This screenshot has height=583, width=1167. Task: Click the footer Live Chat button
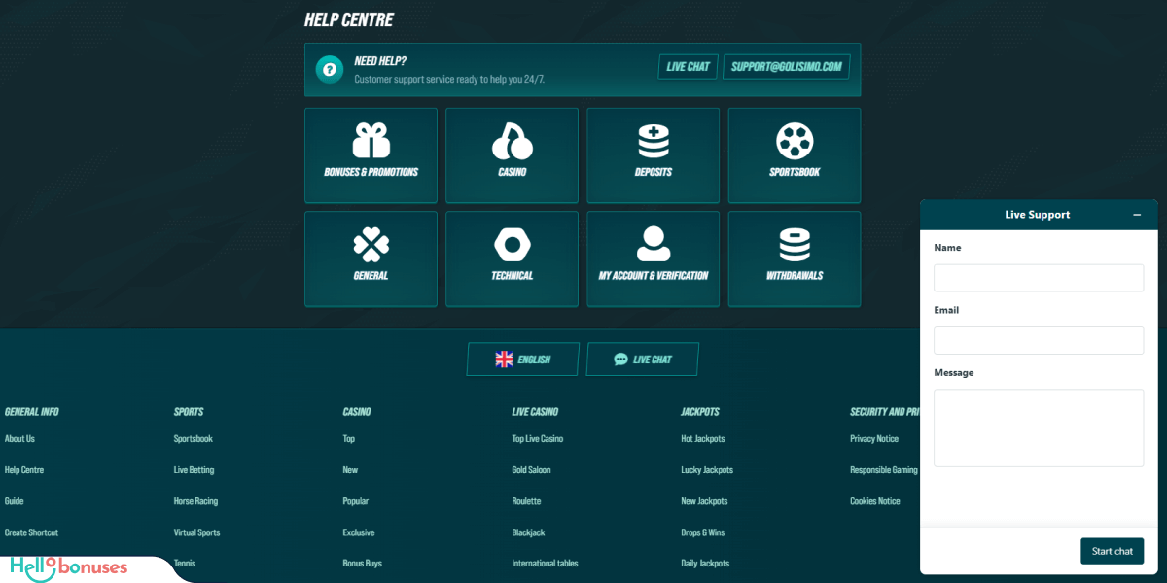[642, 360]
